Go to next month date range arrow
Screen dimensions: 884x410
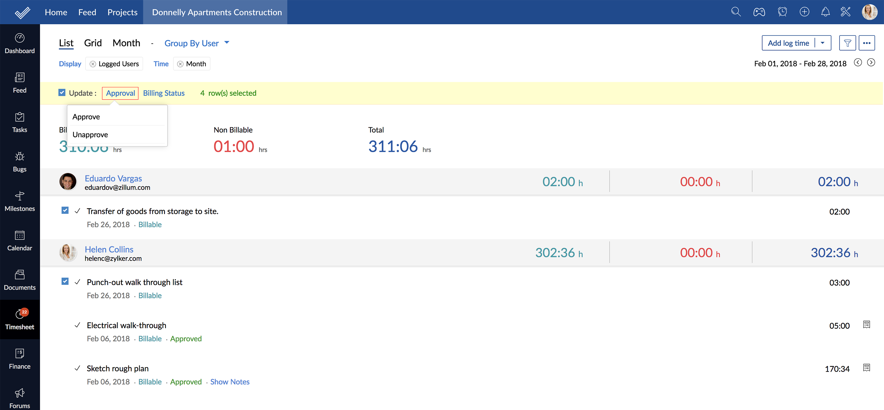click(871, 62)
